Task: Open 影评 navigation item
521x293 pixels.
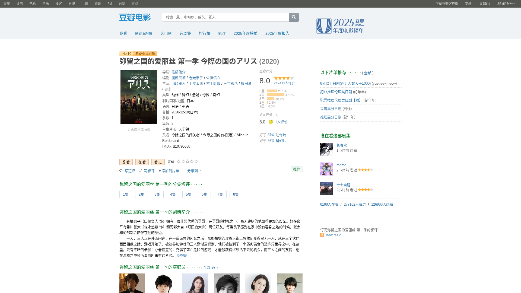Action: pos(222,33)
